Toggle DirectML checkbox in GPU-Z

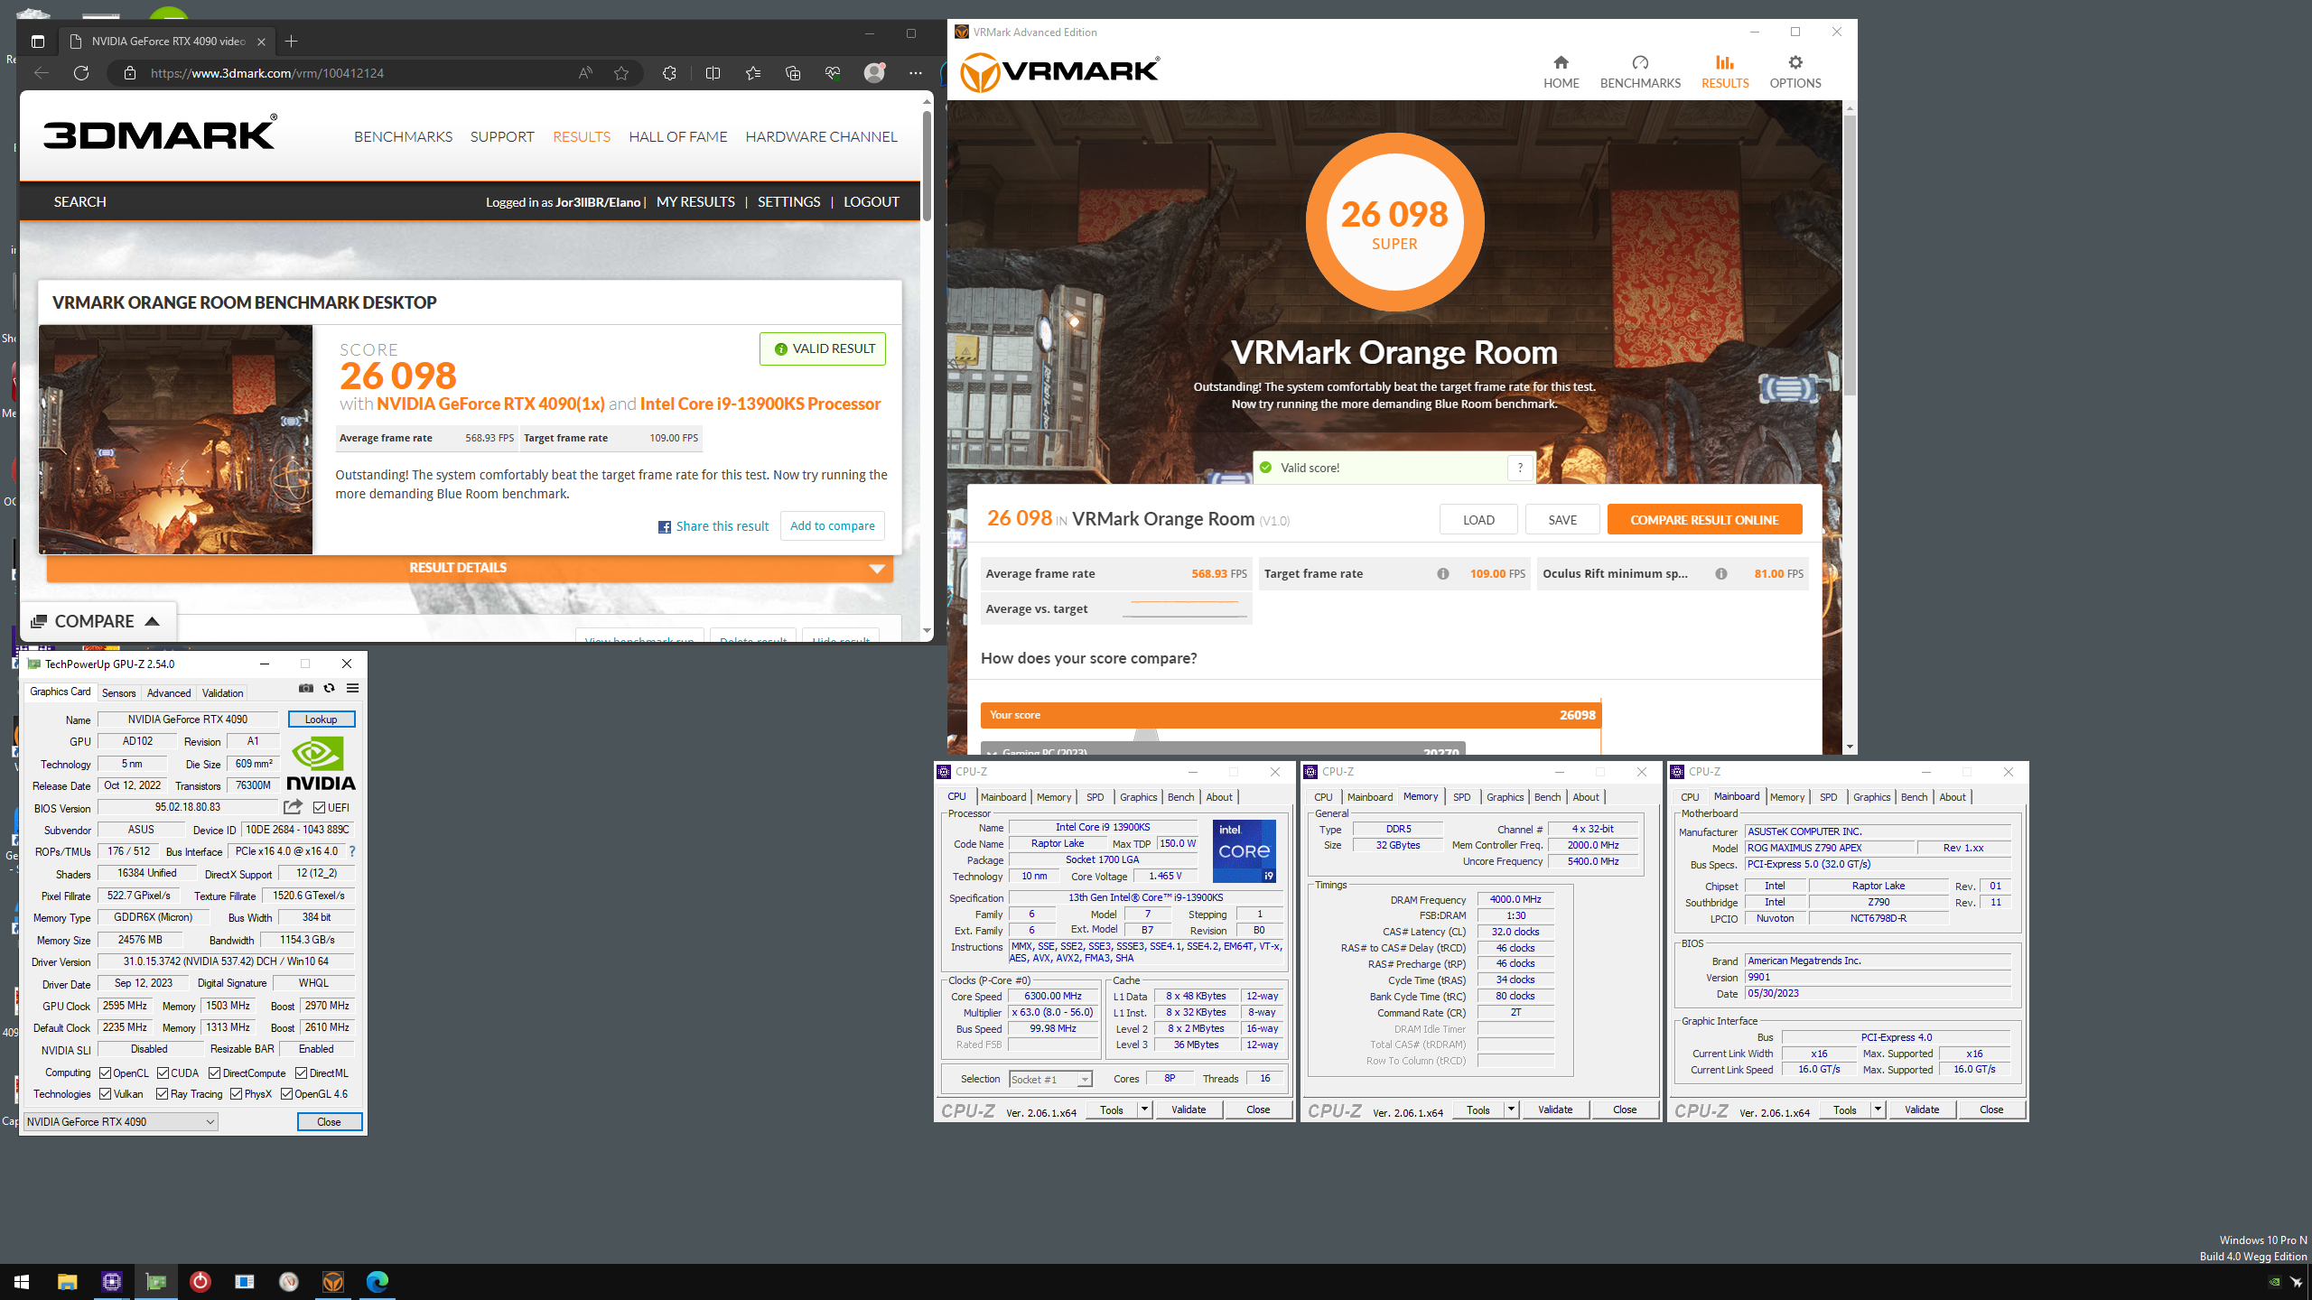click(302, 1073)
